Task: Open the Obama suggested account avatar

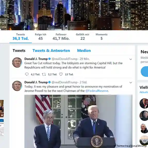Action: [144, 128]
